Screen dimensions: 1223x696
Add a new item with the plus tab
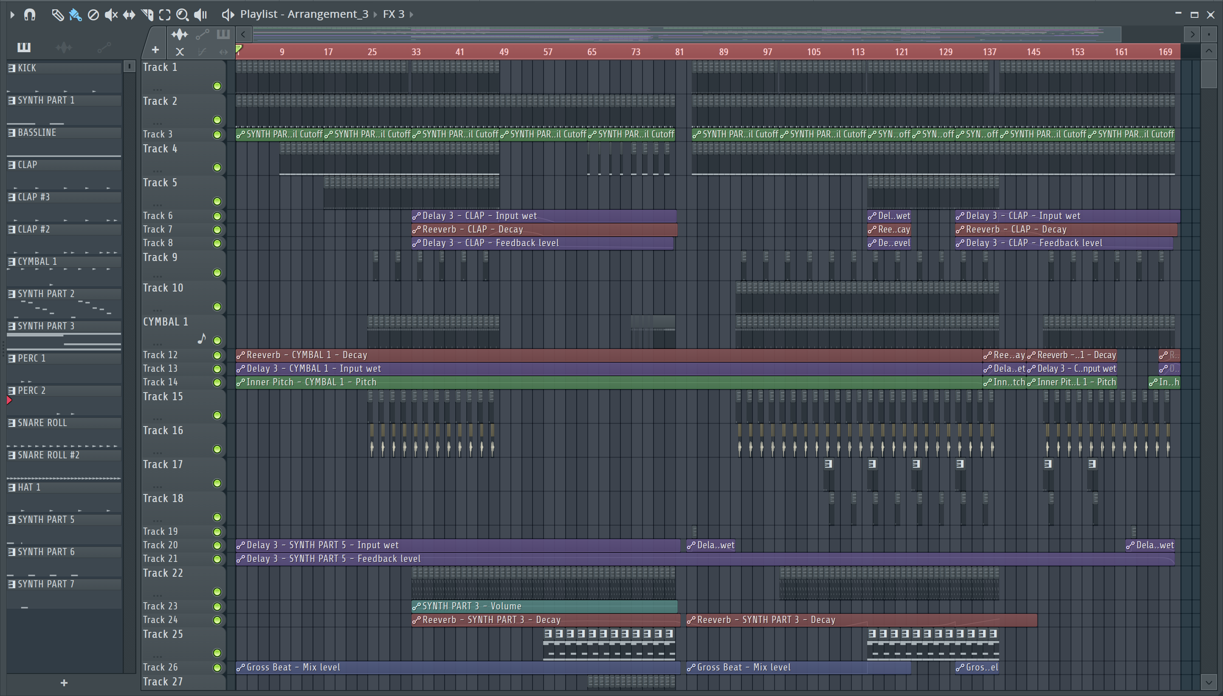coord(155,49)
